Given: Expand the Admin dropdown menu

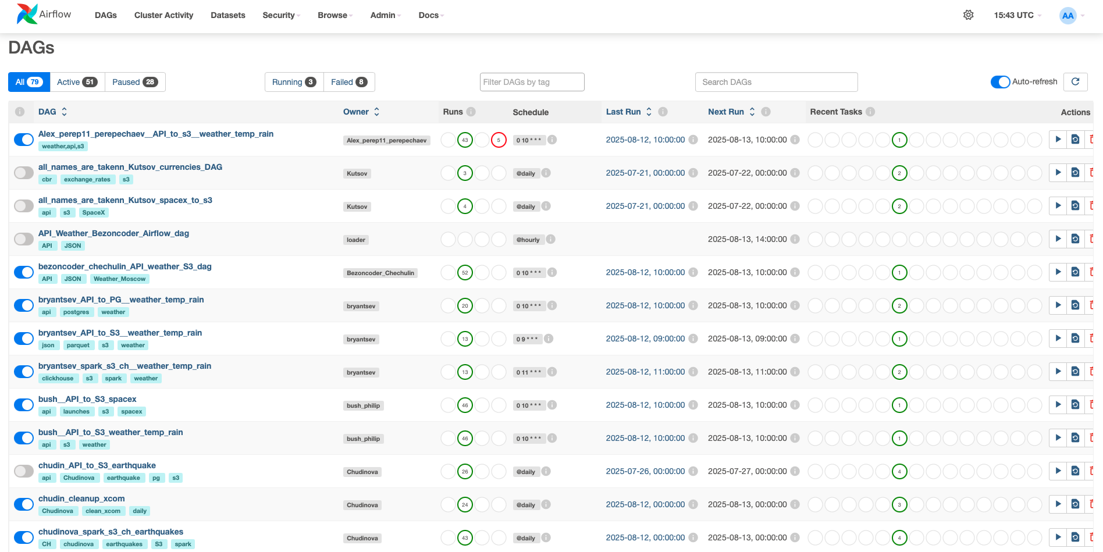Looking at the screenshot, I should [x=386, y=15].
